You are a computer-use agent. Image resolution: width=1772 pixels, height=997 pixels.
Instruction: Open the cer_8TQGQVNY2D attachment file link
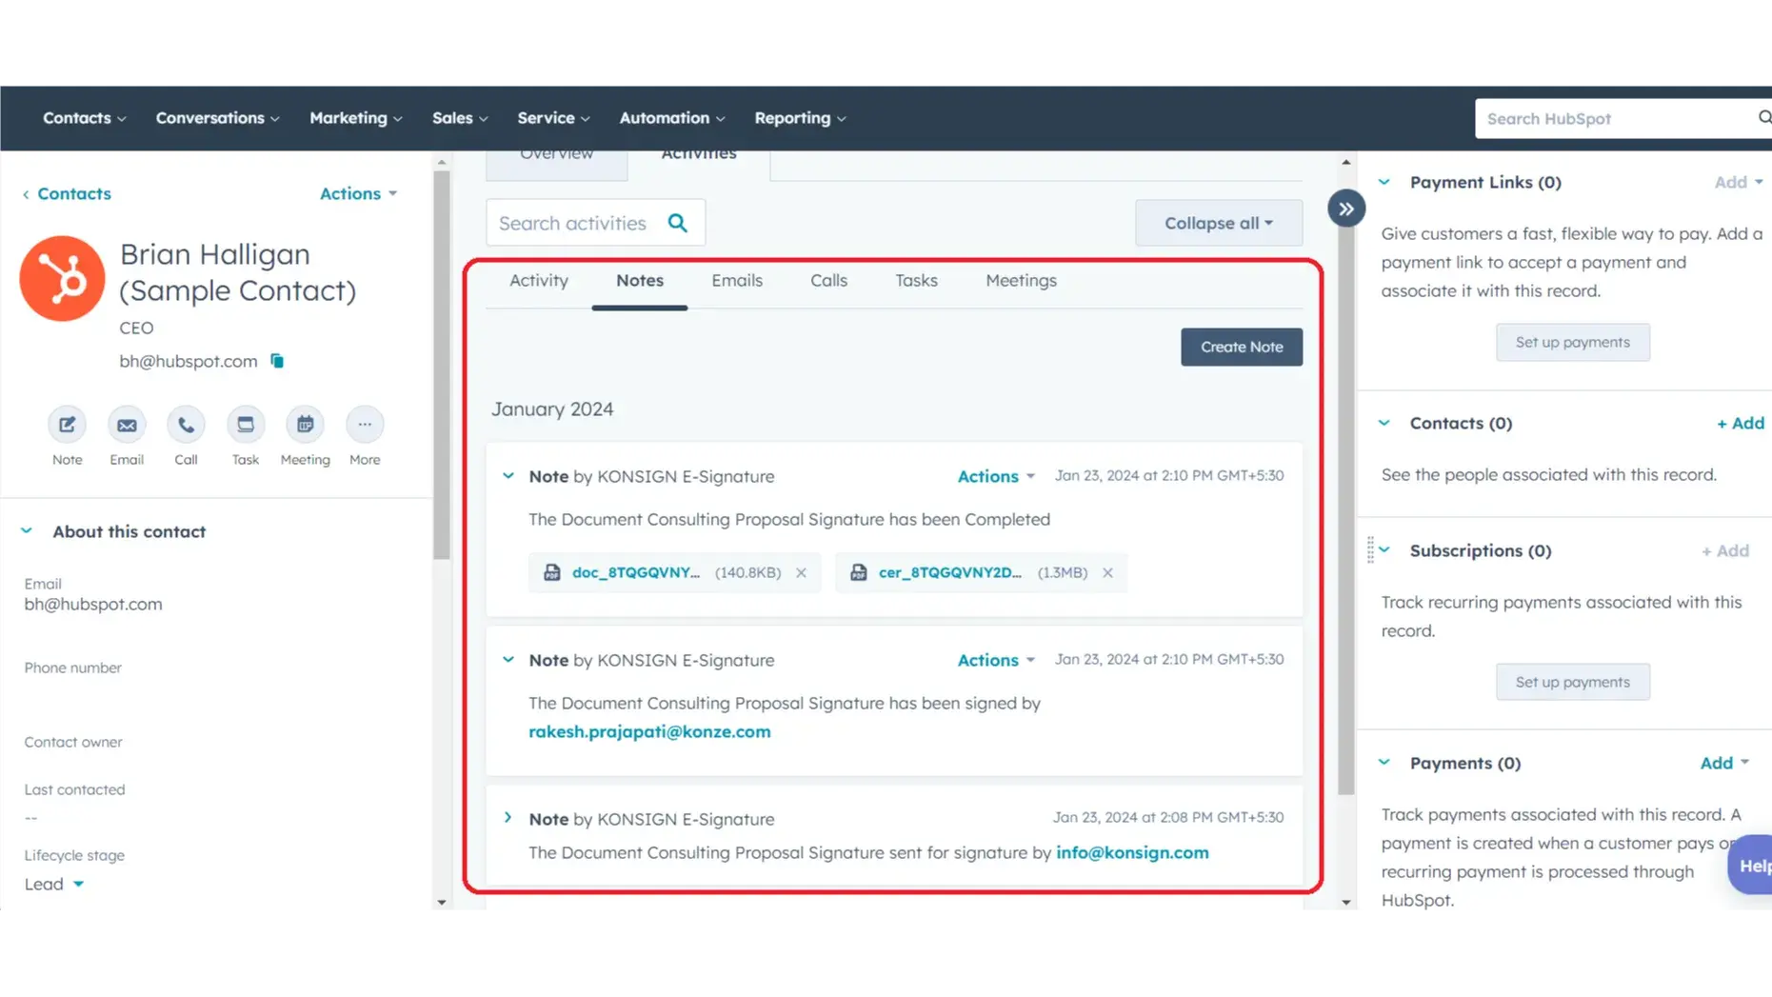point(950,572)
